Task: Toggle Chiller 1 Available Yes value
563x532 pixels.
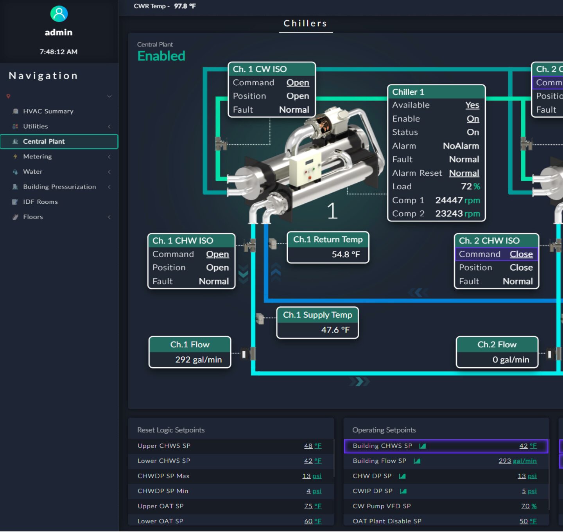Action: [x=472, y=105]
